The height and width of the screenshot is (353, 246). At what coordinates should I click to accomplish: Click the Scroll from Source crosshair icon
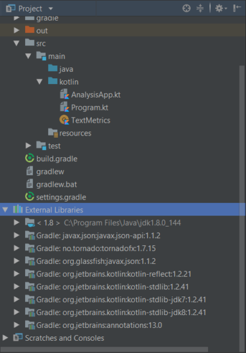click(186, 8)
